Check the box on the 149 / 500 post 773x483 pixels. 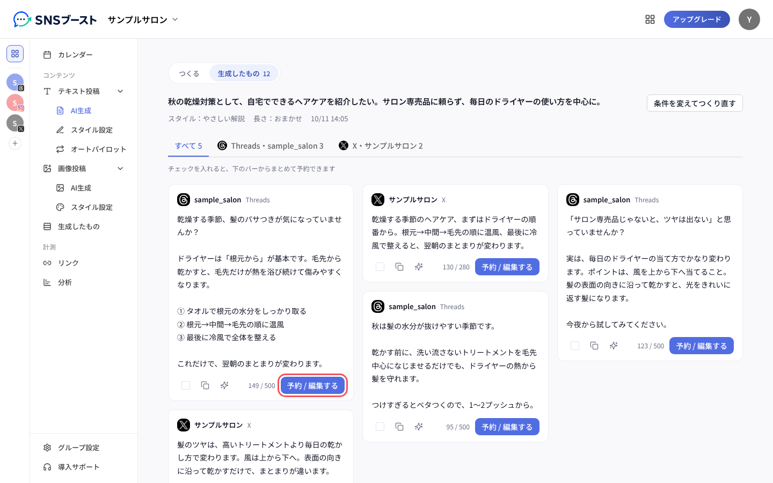pyautogui.click(x=186, y=385)
